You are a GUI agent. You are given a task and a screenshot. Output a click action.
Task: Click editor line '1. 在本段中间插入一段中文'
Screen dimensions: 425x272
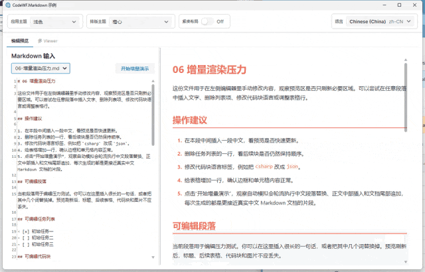pyautogui.click(x=68, y=131)
